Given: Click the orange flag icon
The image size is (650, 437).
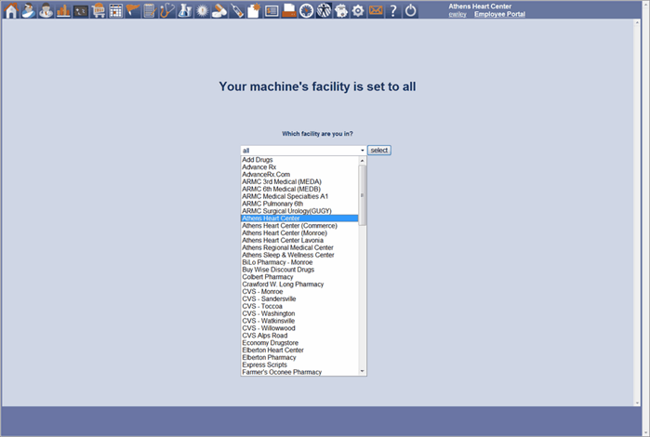Looking at the screenshot, I should [x=133, y=10].
